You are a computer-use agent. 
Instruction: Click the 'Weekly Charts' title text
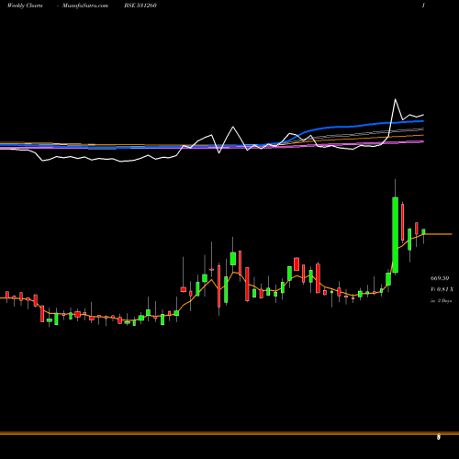pos(25,6)
